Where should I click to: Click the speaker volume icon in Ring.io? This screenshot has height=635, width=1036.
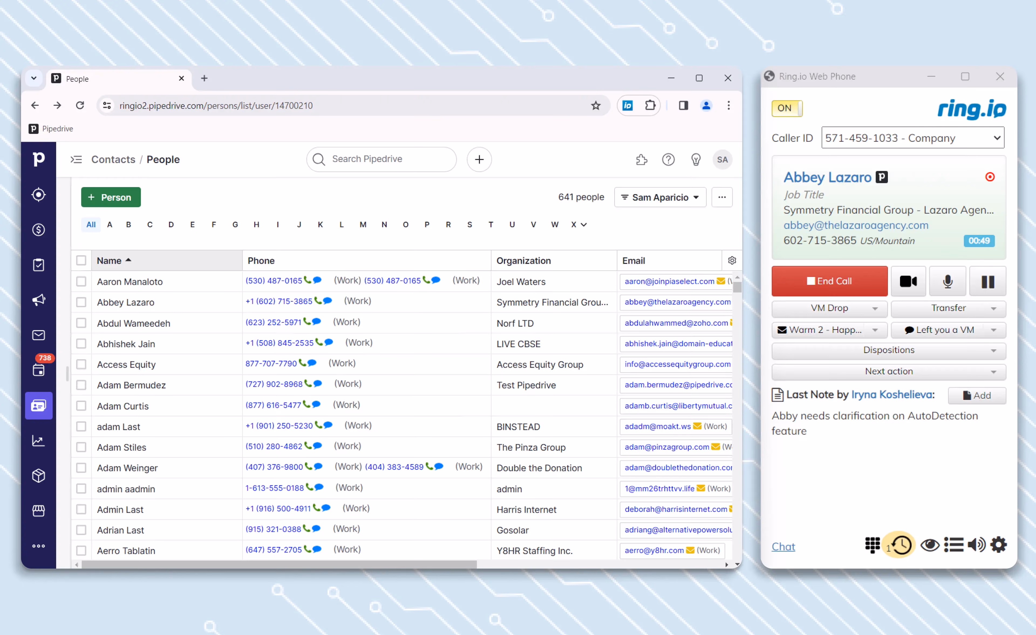click(x=976, y=545)
